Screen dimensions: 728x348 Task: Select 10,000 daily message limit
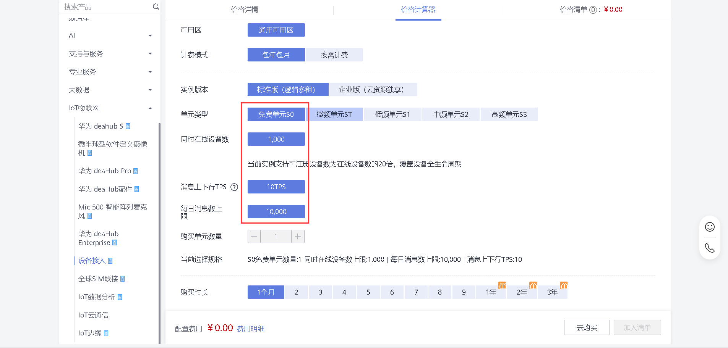276,212
